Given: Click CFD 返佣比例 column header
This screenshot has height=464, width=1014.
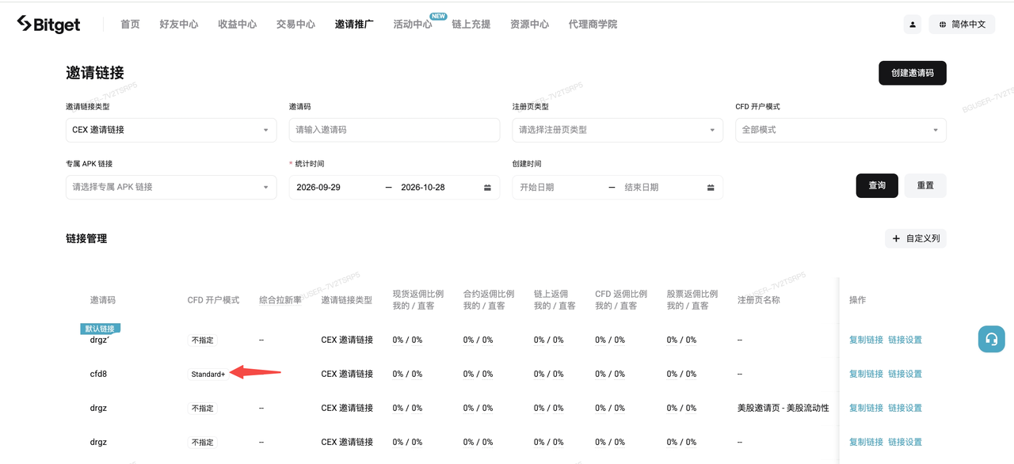Looking at the screenshot, I should tap(623, 294).
